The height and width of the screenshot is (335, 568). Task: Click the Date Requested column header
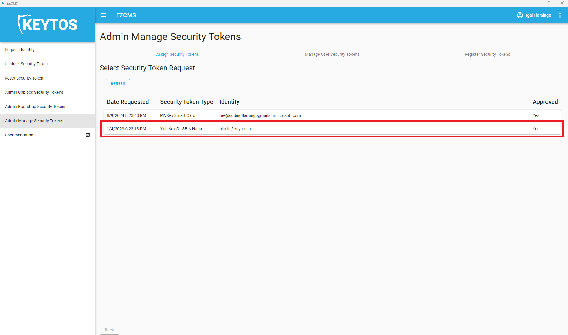click(128, 102)
